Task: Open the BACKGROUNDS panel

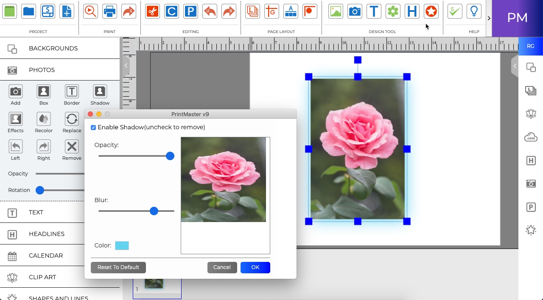Action: pos(53,48)
